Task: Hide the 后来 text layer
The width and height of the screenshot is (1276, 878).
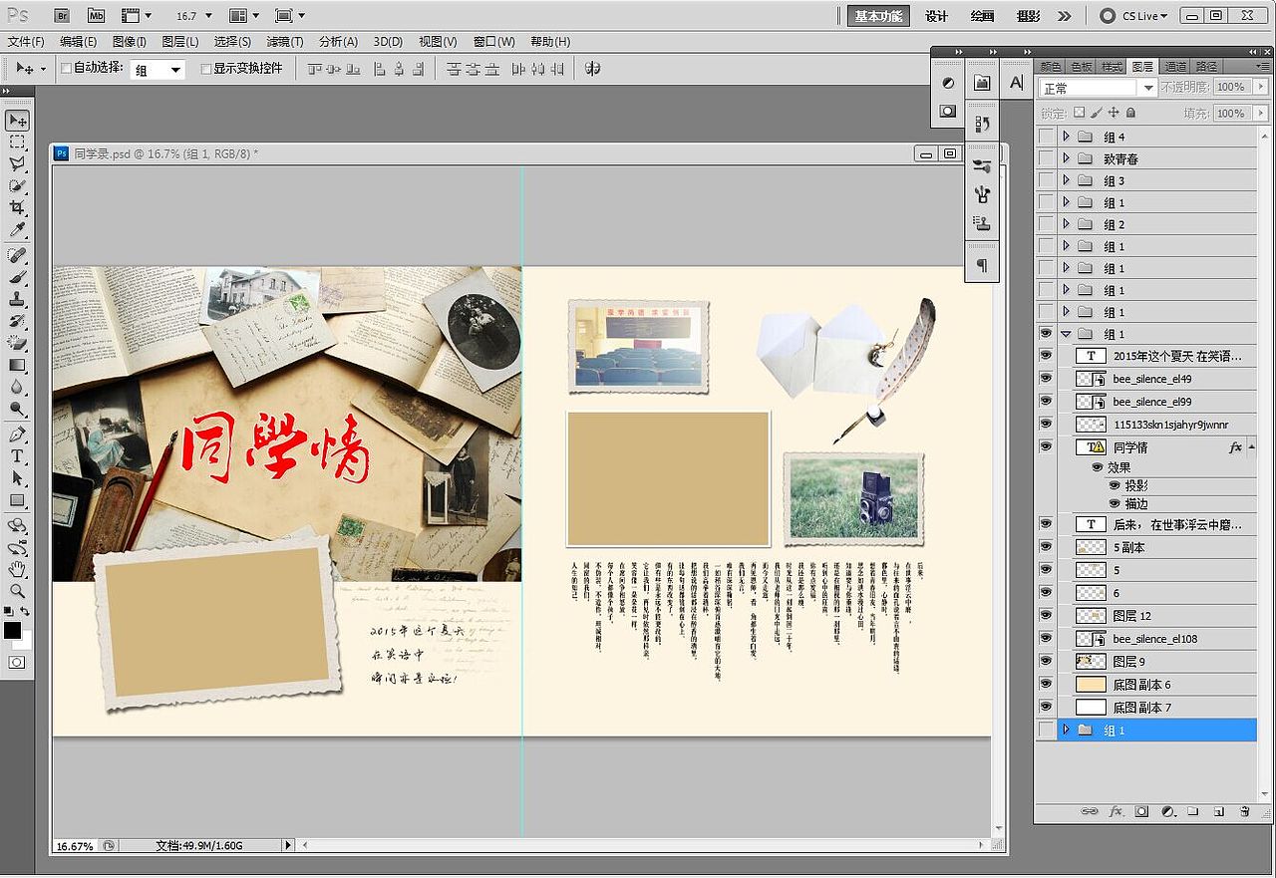Action: coord(1045,523)
